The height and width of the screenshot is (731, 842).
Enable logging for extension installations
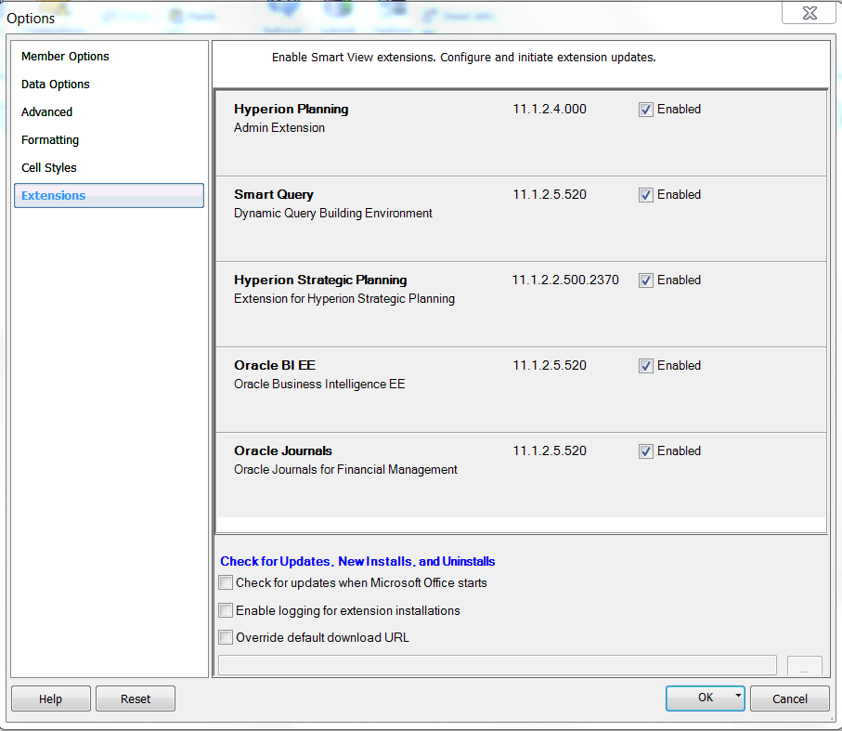(x=226, y=610)
